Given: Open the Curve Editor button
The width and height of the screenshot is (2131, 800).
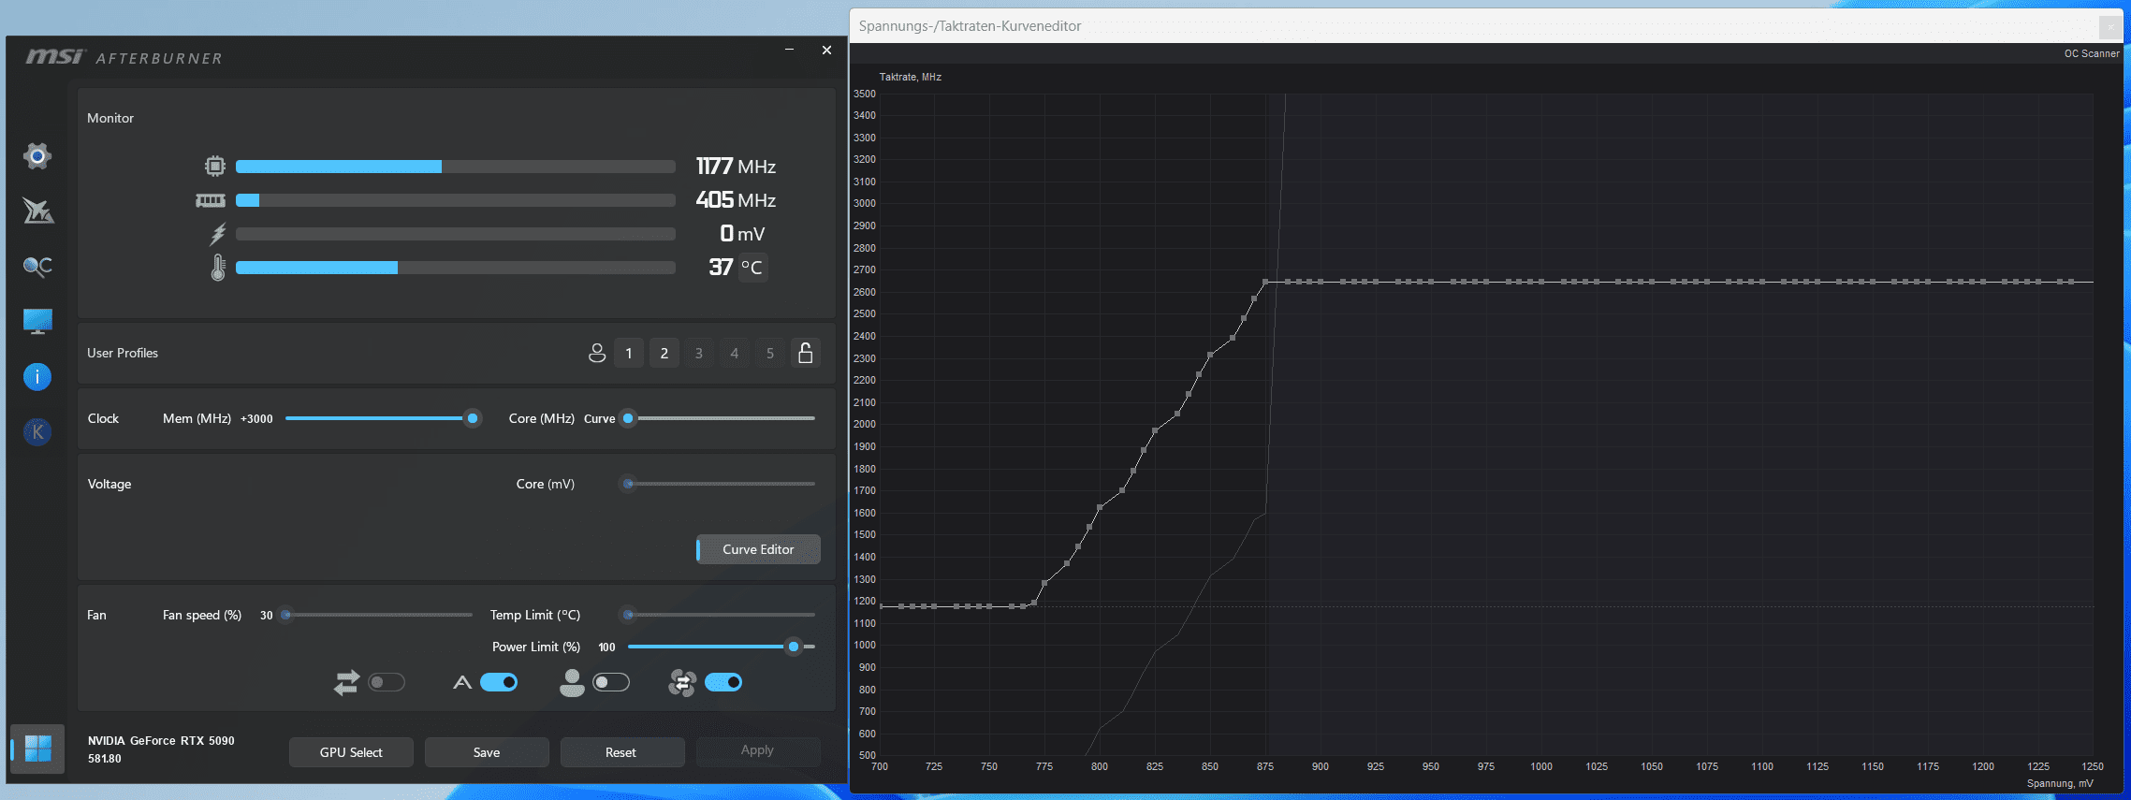Looking at the screenshot, I should [x=758, y=549].
